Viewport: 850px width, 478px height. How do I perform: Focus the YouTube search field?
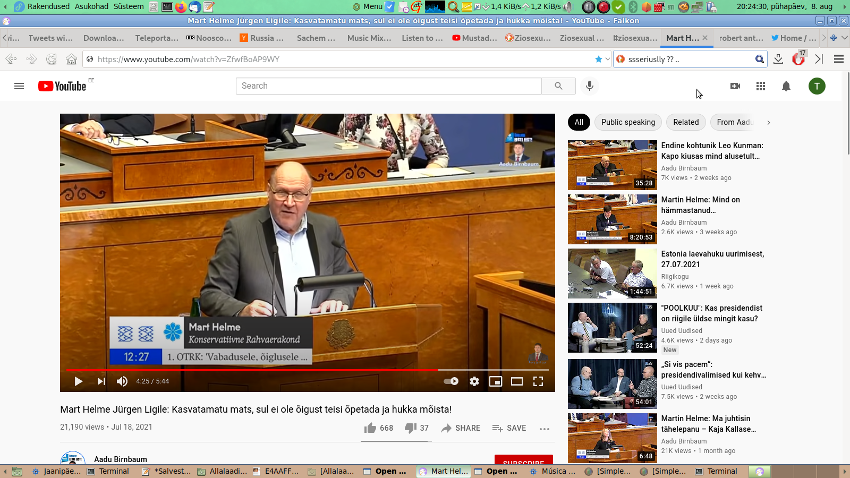pos(389,86)
